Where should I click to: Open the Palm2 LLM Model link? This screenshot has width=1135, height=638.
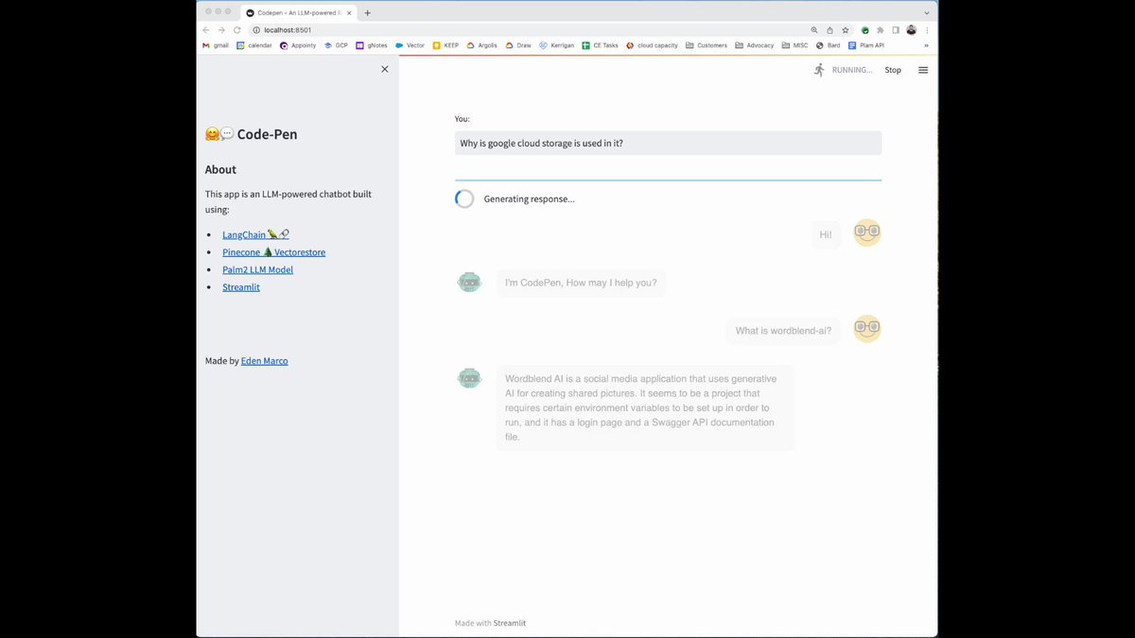click(x=257, y=269)
